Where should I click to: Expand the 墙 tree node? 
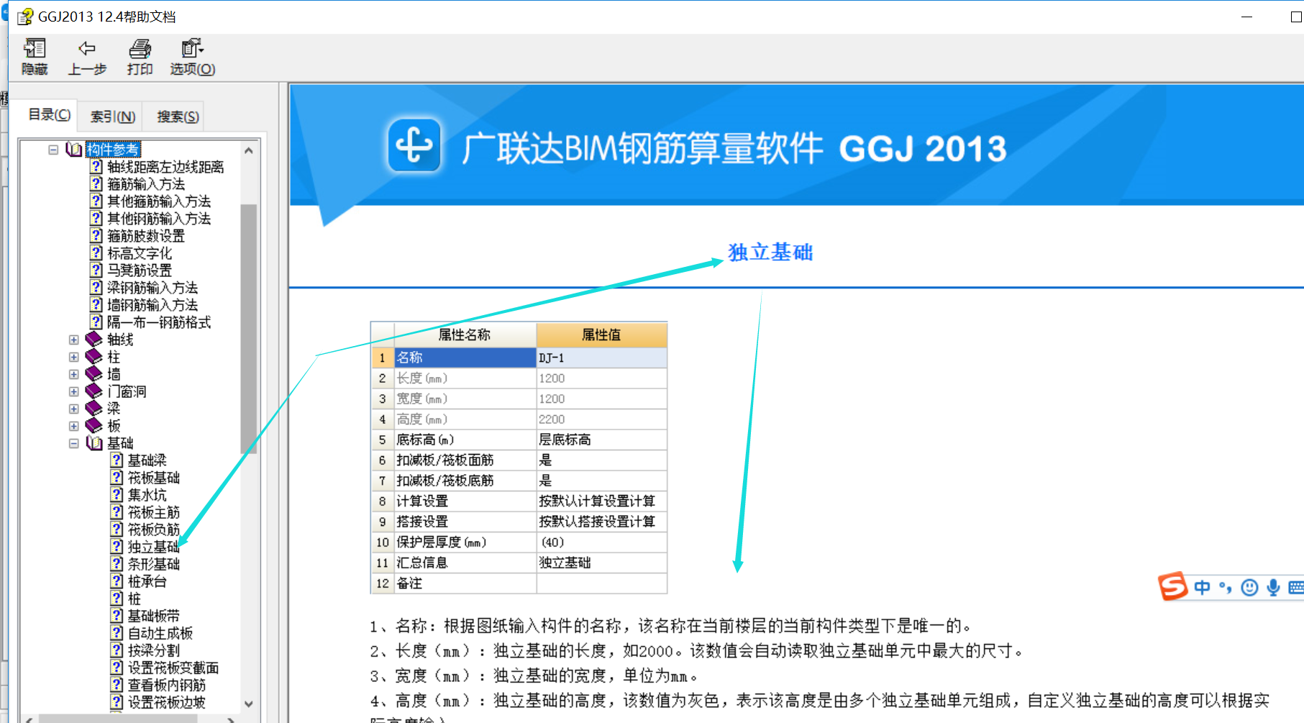point(74,374)
